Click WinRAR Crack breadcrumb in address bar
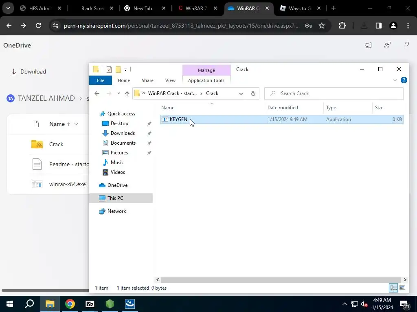This screenshot has height=312, width=417. point(172,93)
